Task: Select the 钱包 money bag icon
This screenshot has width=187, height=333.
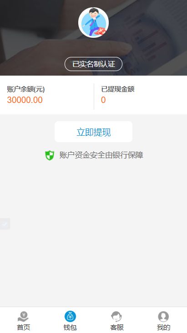Action: coord(70,317)
